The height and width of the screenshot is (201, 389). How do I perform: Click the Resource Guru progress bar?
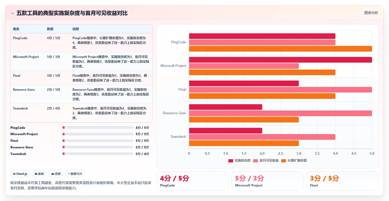pos(98,147)
